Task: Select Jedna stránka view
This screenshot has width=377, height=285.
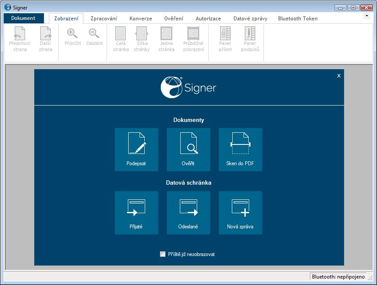Action: pos(166,39)
